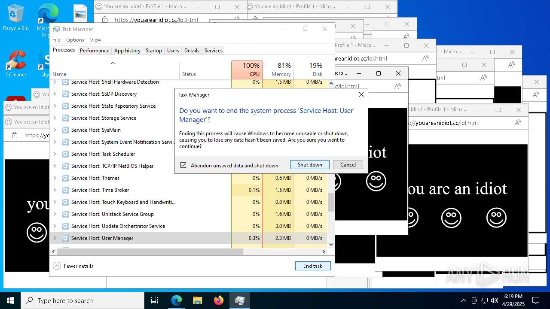Image resolution: width=550 pixels, height=309 pixels.
Task: Select the Service Host: Time Broker row
Action: tap(189, 190)
